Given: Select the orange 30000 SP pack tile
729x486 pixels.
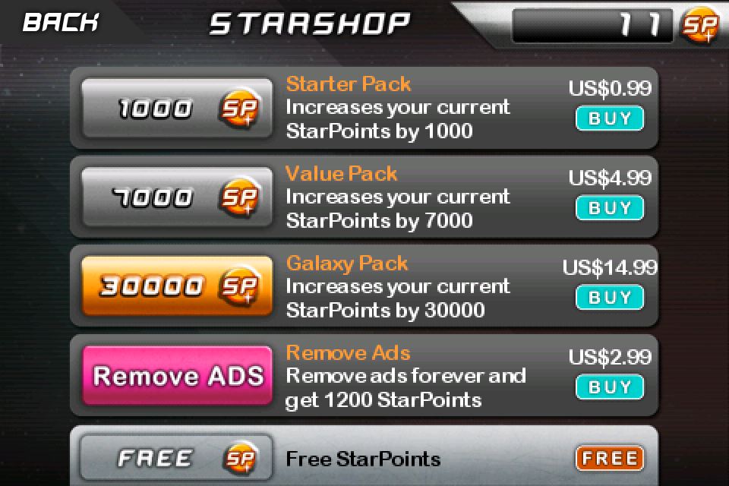Looking at the screenshot, I should tap(177, 286).
